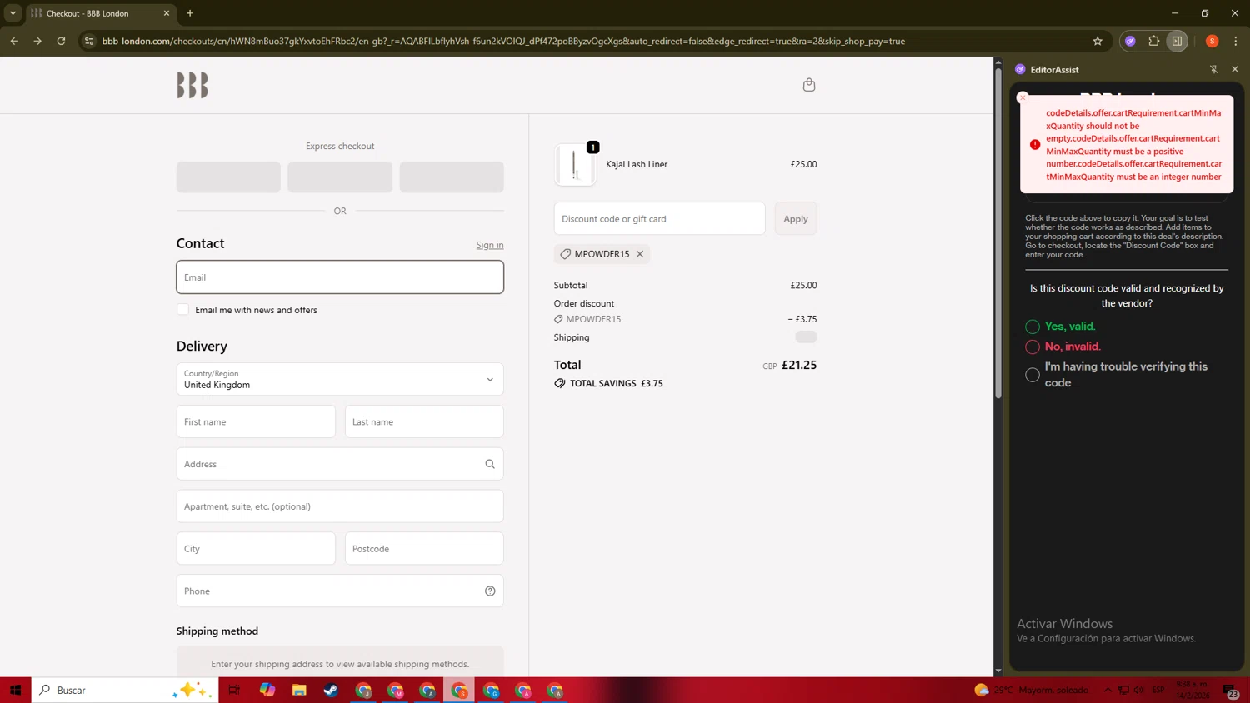The width and height of the screenshot is (1250, 703).
Task: Open Task View on the taskbar
Action: point(234,690)
